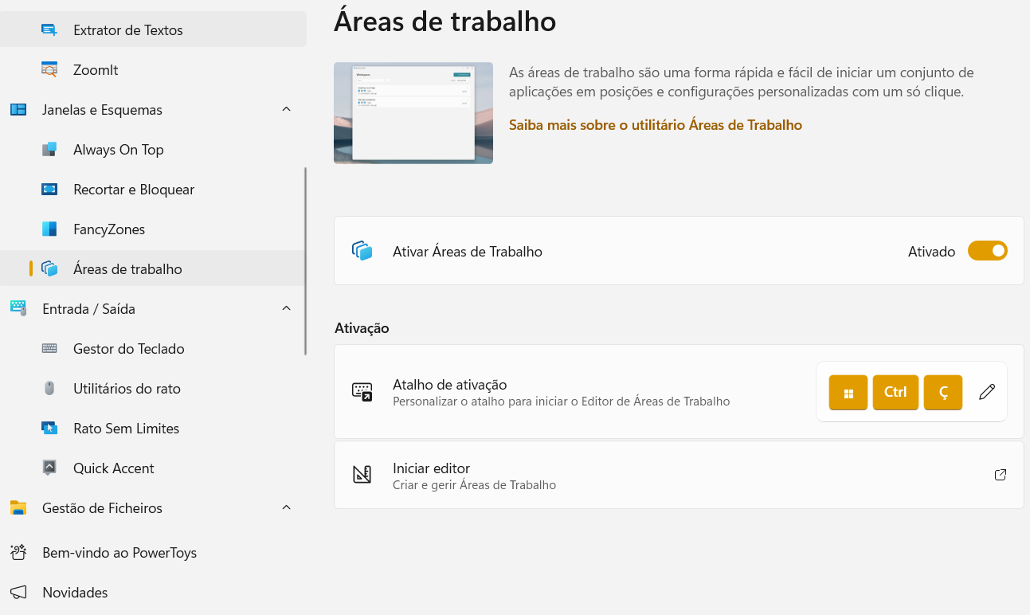
Task: Select Recortar e Bloquear in sidebar
Action: click(153, 190)
